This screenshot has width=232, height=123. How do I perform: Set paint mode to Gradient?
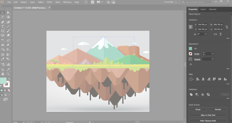(x=5, y=90)
